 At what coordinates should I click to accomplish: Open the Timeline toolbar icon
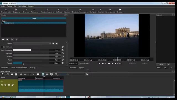point(110,10)
